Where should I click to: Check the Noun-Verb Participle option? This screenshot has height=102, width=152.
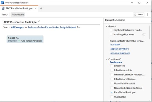coord(112,83)
